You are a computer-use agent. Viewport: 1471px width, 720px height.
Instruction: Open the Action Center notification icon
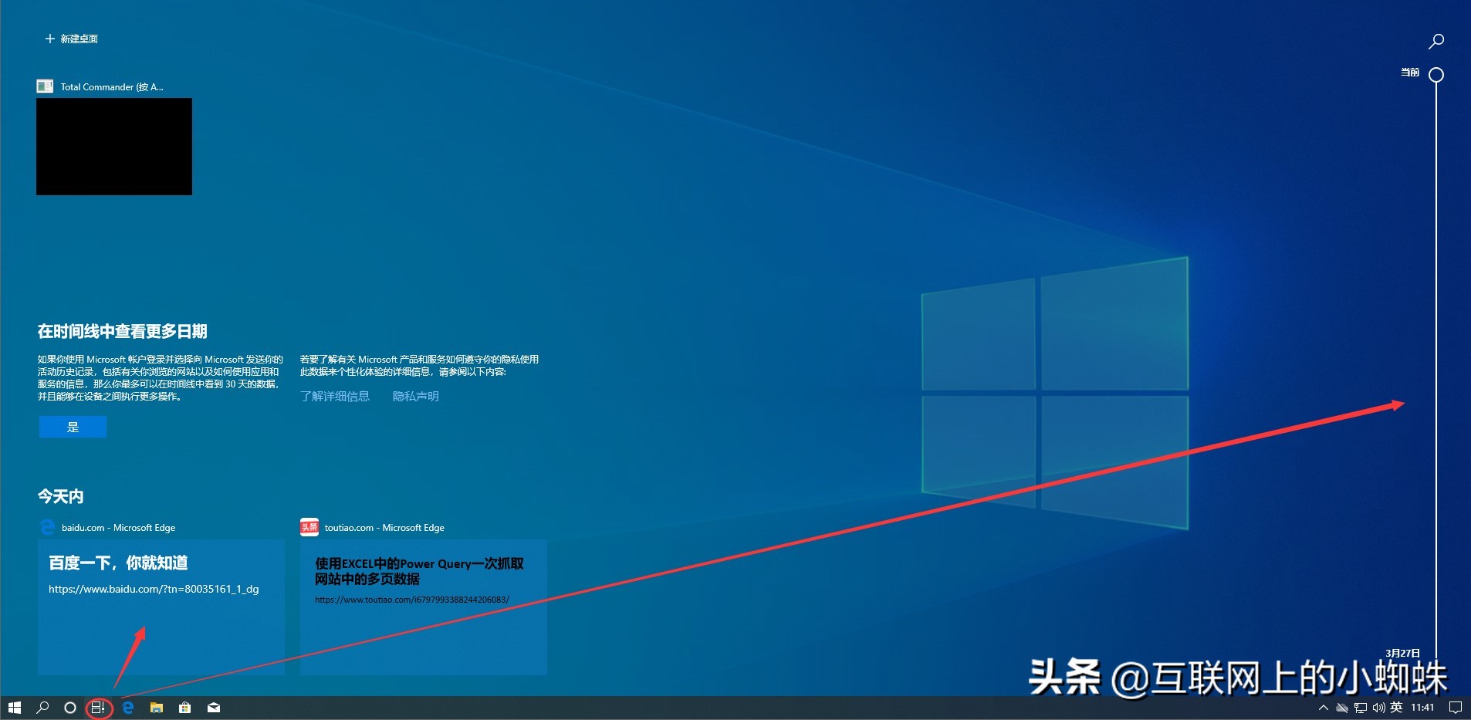[1456, 708]
